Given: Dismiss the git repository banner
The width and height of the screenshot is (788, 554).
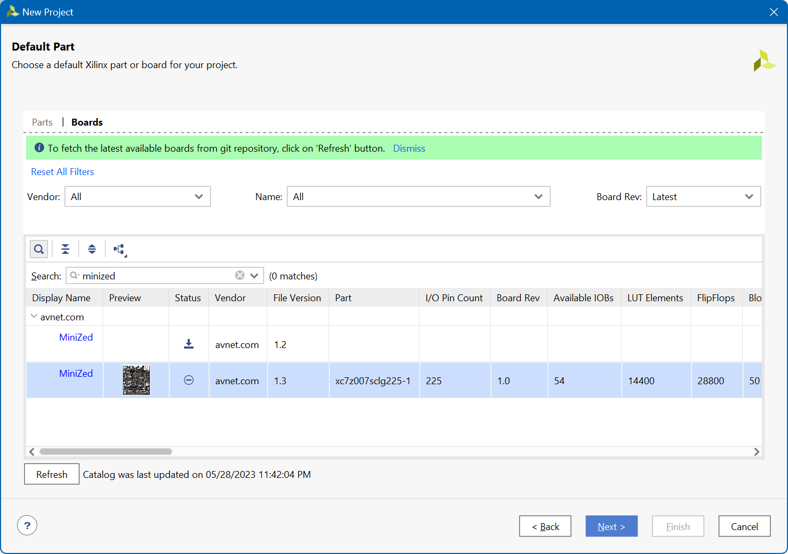Looking at the screenshot, I should [x=409, y=148].
